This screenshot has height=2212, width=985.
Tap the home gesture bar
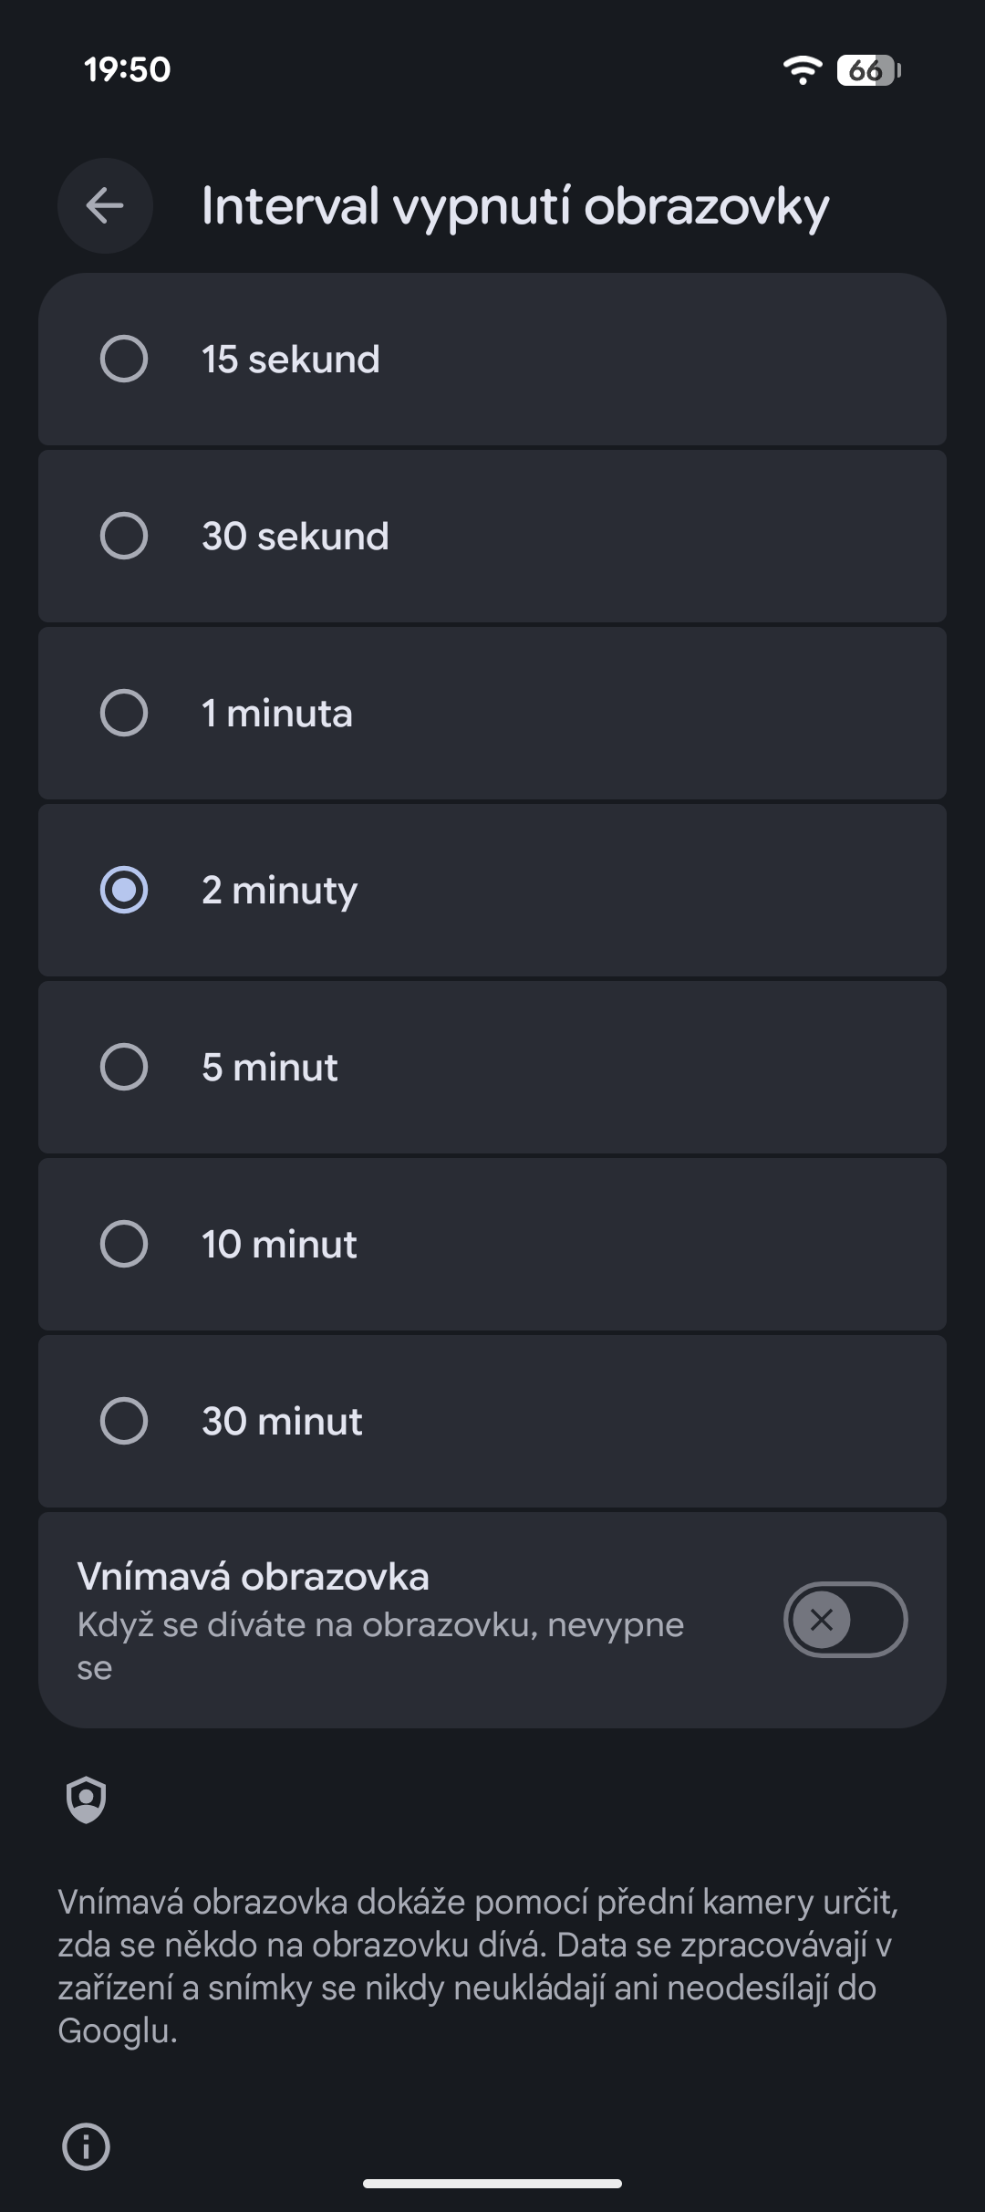pos(493,2184)
